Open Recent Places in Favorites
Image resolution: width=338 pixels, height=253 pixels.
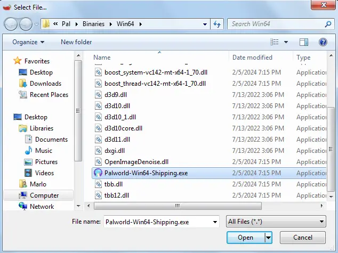pos(43,95)
